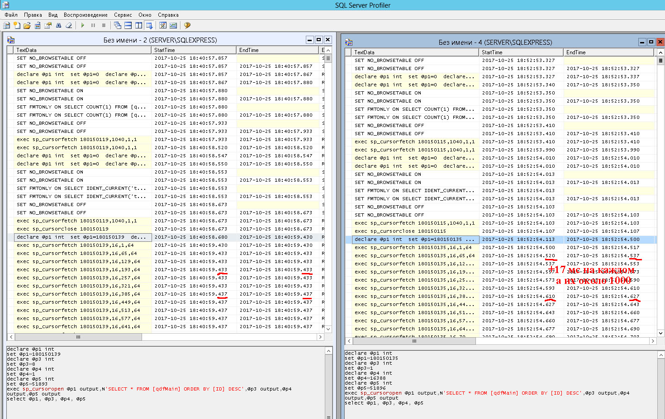Open the Файл menu
665x419 pixels.
pos(11,15)
